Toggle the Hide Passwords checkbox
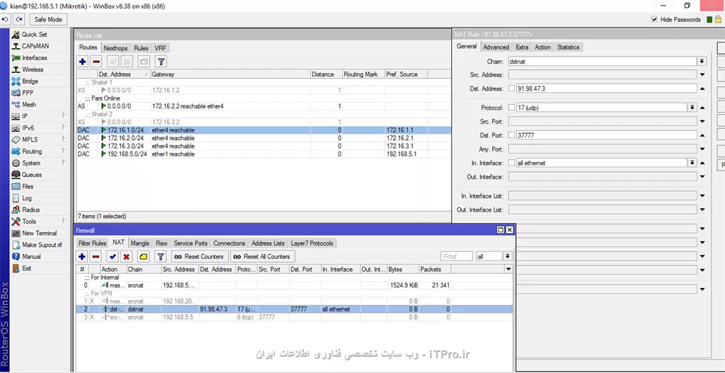The image size is (725, 373). (x=653, y=19)
